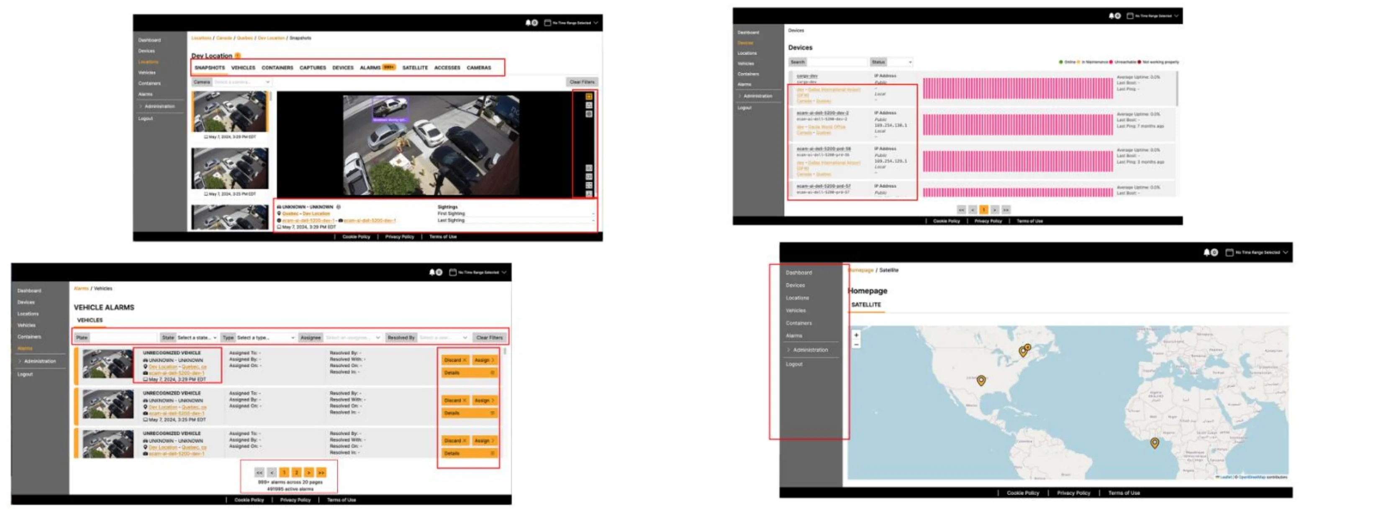Open the Resolved By filter dropdown
The width and height of the screenshot is (1386, 510).
(x=443, y=337)
